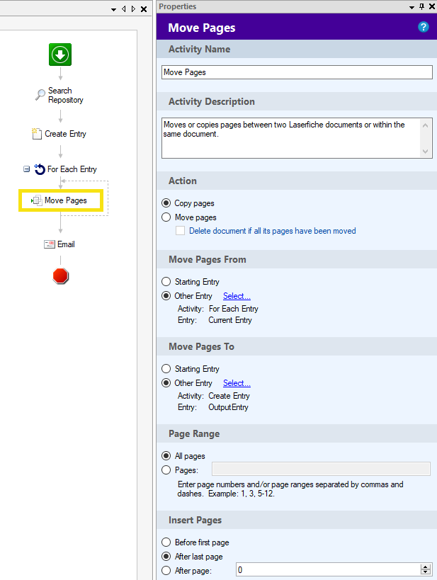
Task: Click the After page number field
Action: pyautogui.click(x=328, y=570)
